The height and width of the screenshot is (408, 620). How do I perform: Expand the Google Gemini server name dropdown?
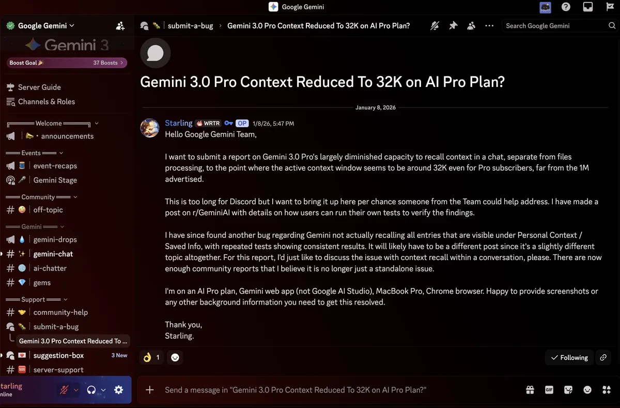(x=46, y=26)
